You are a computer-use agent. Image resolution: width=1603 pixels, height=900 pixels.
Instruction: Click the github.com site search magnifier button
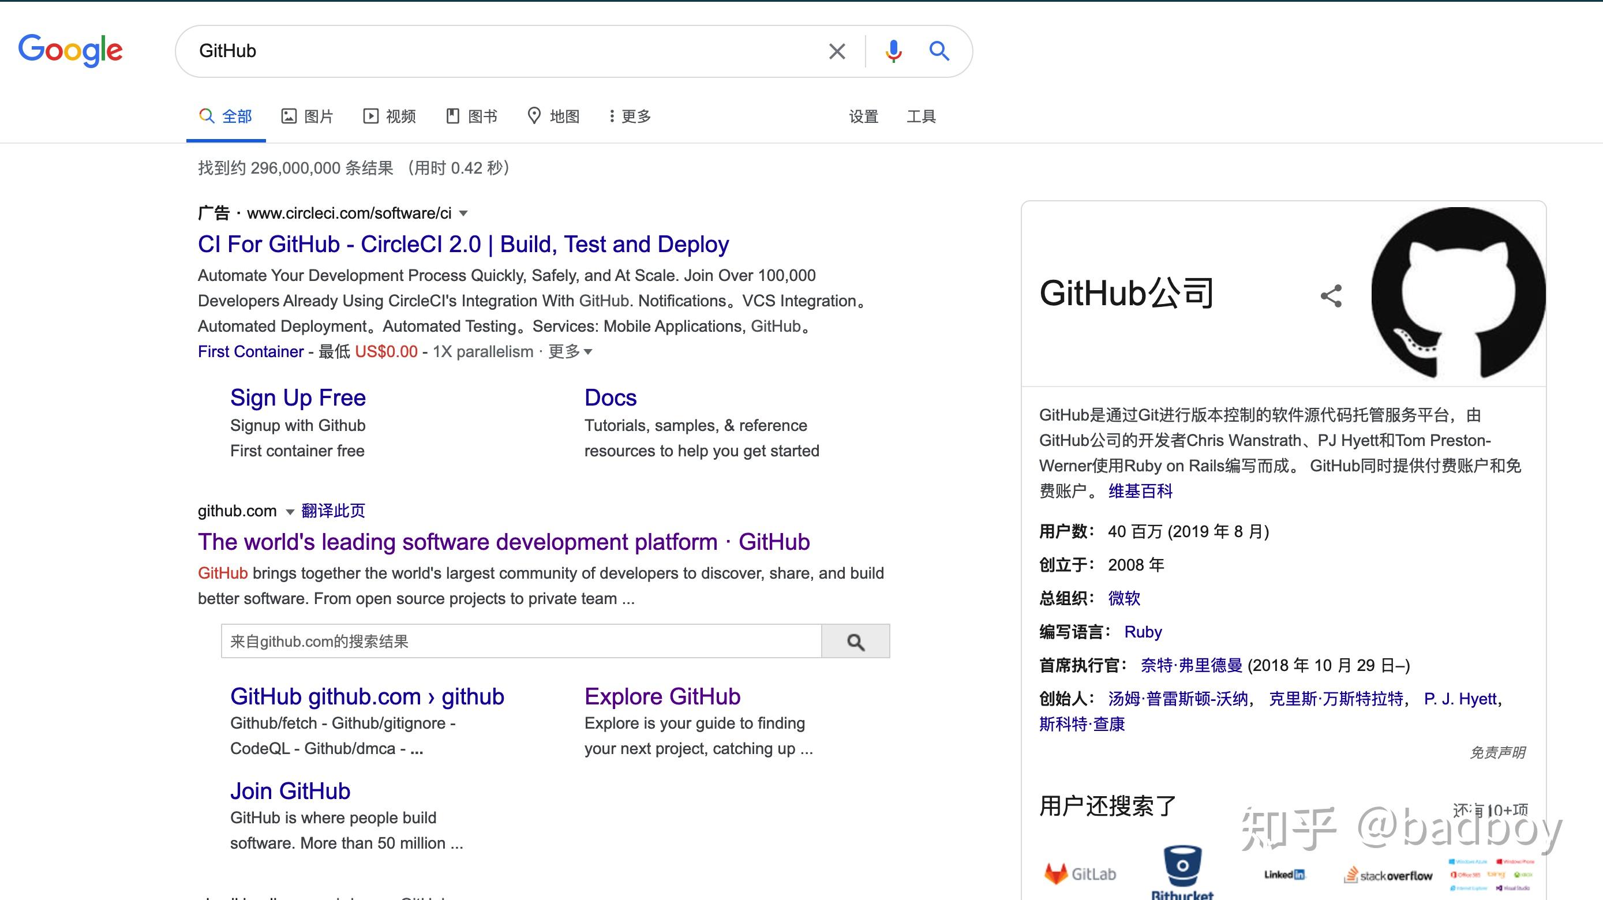pyautogui.click(x=856, y=642)
